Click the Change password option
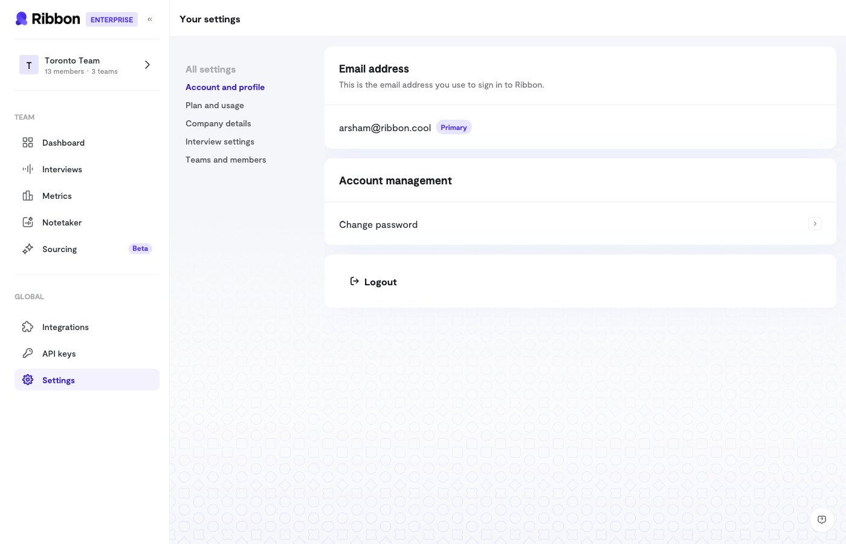Screen dimensions: 846x544 click(378, 224)
